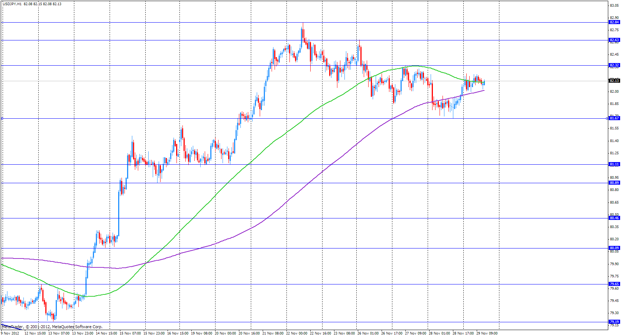The width and height of the screenshot is (622, 336).
Task: Click the 16 Nov 15:00 time label
Action: click(178, 333)
